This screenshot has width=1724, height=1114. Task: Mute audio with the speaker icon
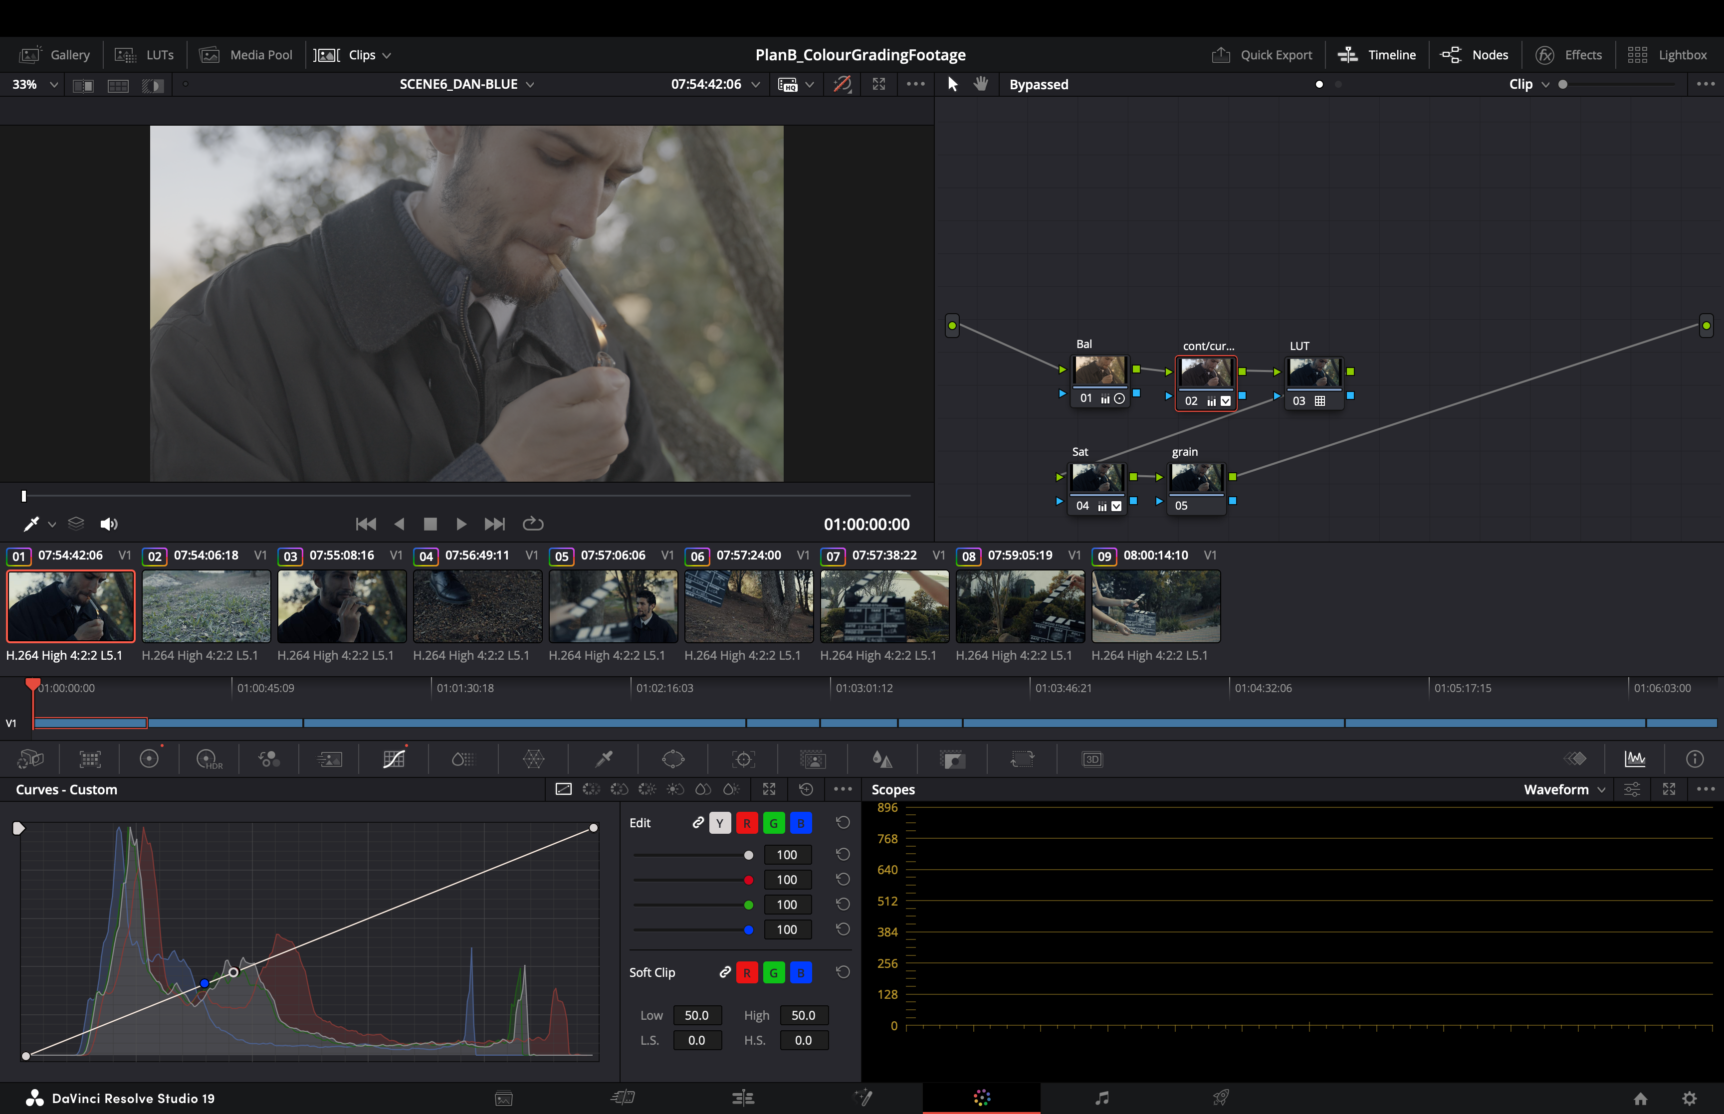[109, 524]
